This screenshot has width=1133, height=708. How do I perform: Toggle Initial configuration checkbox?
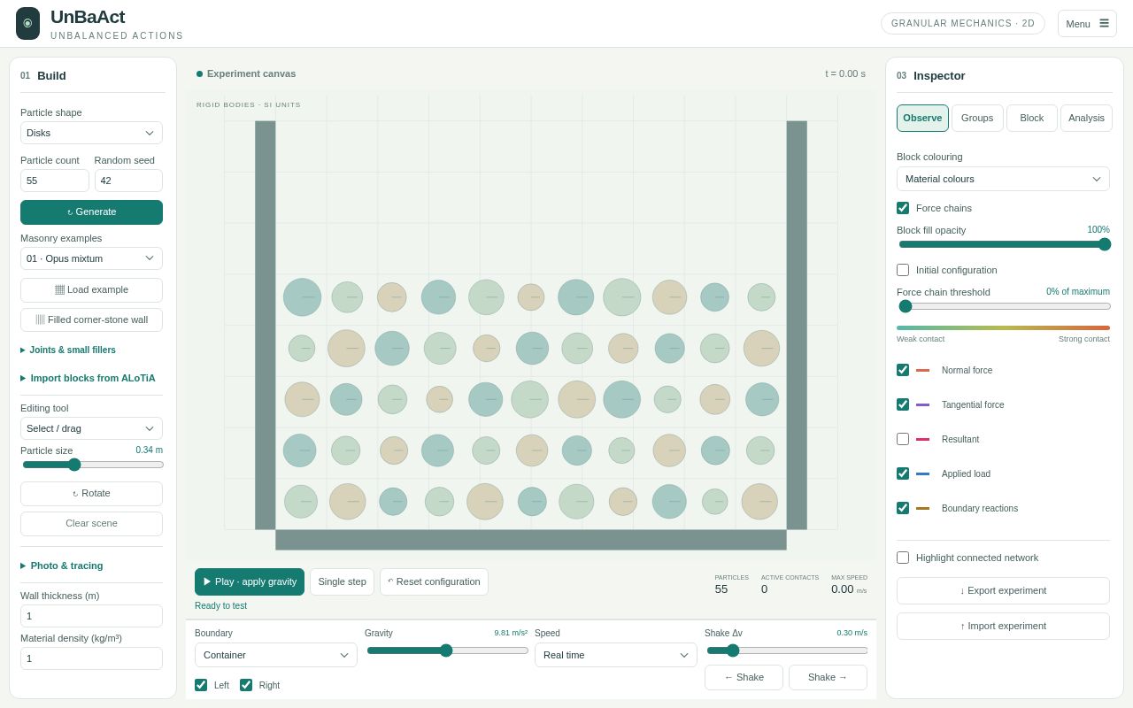click(x=903, y=270)
